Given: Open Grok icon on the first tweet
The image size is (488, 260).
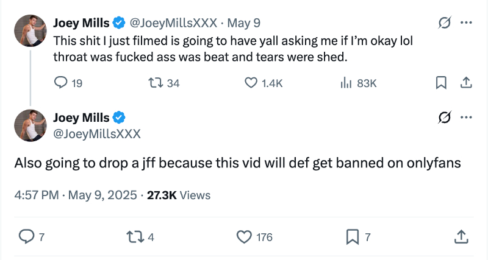Looking at the screenshot, I should tap(445, 23).
